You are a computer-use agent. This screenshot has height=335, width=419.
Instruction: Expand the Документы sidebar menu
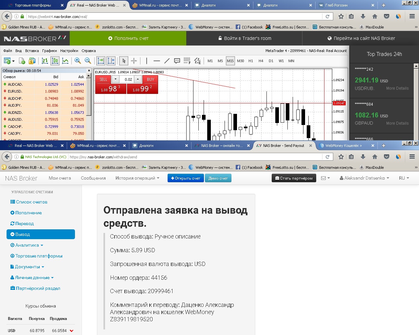27,267
